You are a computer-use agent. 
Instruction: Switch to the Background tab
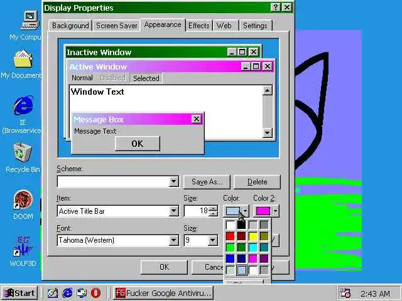pos(70,26)
